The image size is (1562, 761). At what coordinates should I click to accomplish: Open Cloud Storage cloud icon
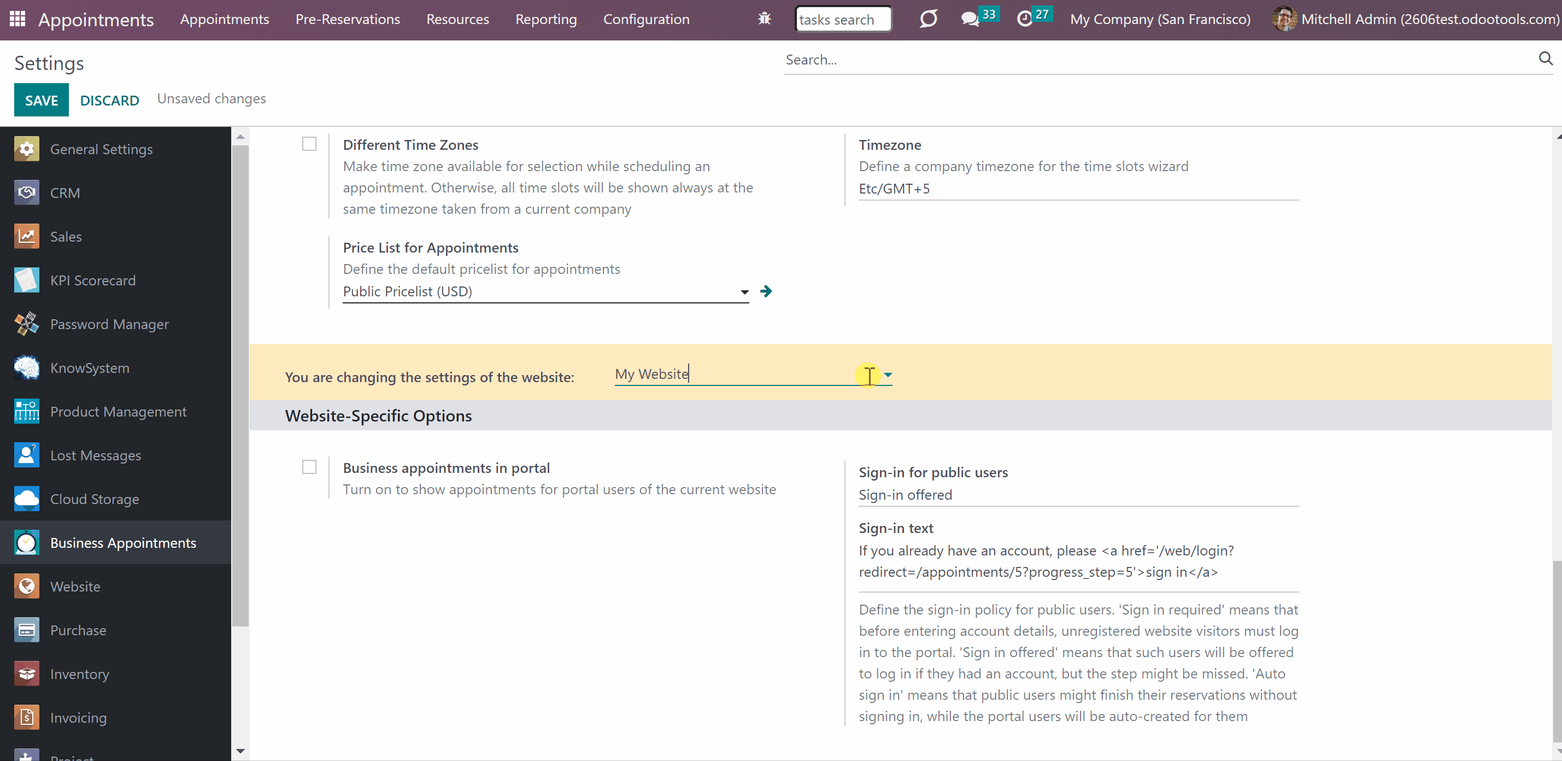click(x=27, y=499)
